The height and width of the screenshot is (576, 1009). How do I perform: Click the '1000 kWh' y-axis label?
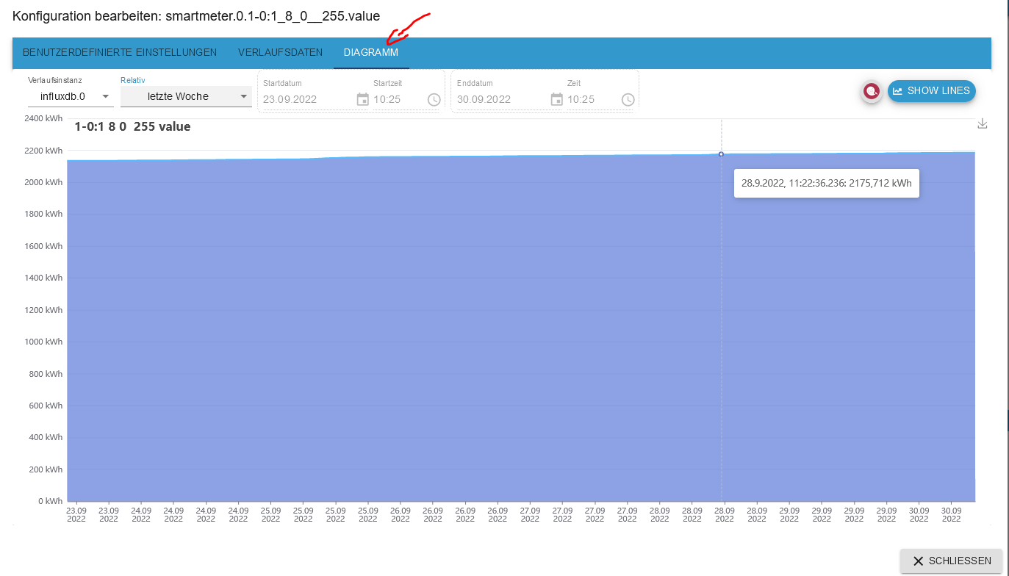pyautogui.click(x=43, y=342)
